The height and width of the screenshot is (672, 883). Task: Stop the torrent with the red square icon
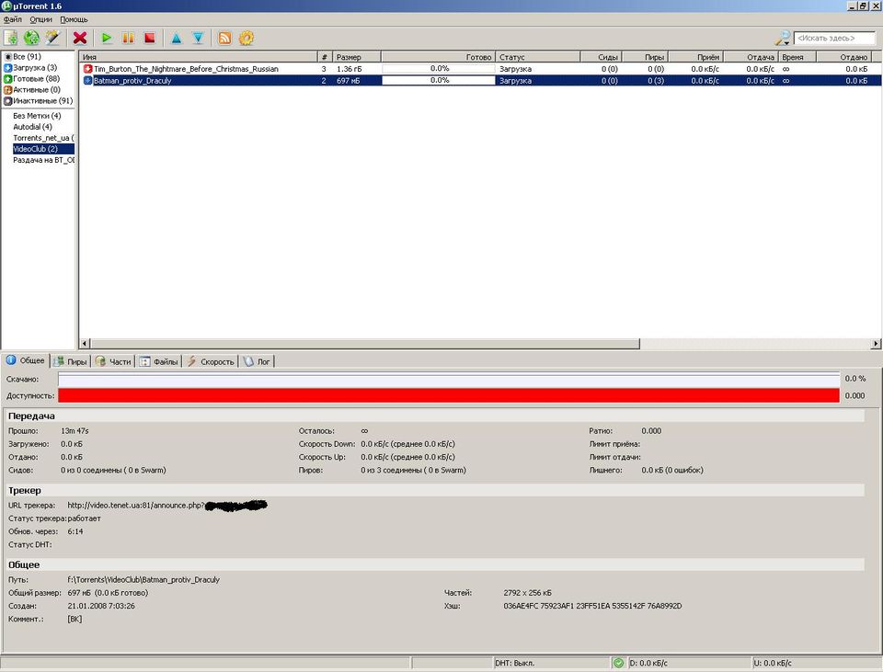[149, 38]
